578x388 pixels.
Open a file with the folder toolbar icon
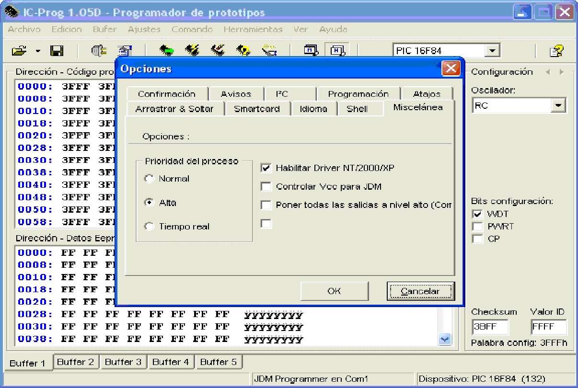click(x=19, y=50)
